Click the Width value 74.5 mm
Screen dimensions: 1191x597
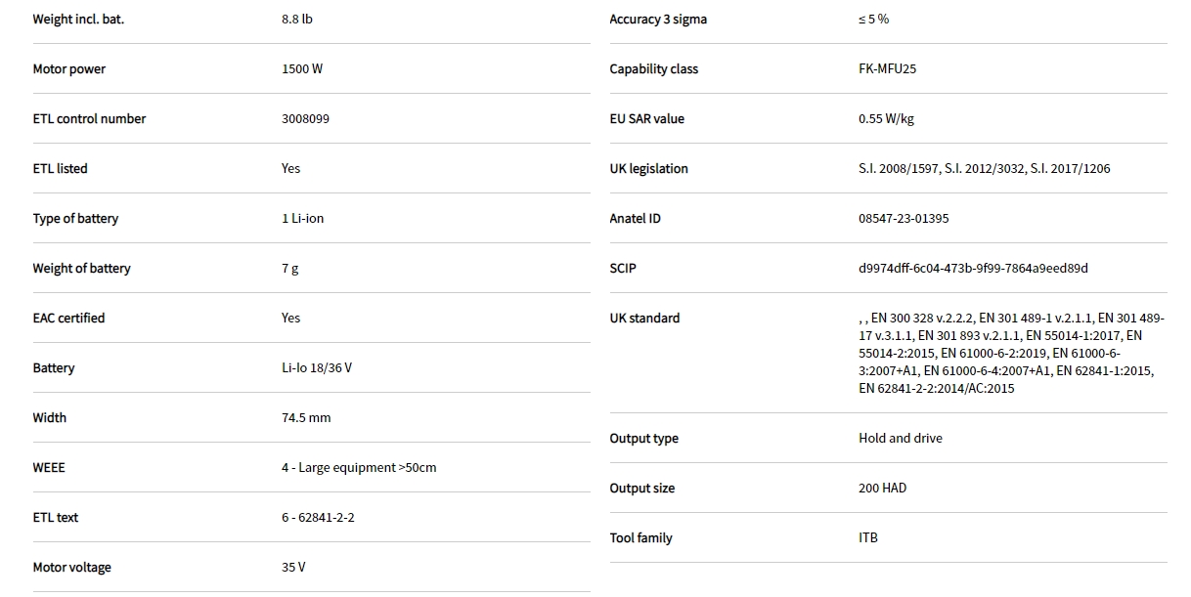point(306,418)
